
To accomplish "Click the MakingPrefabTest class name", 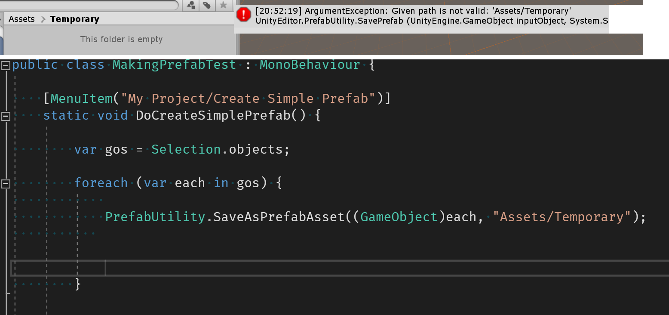I will click(x=174, y=65).
